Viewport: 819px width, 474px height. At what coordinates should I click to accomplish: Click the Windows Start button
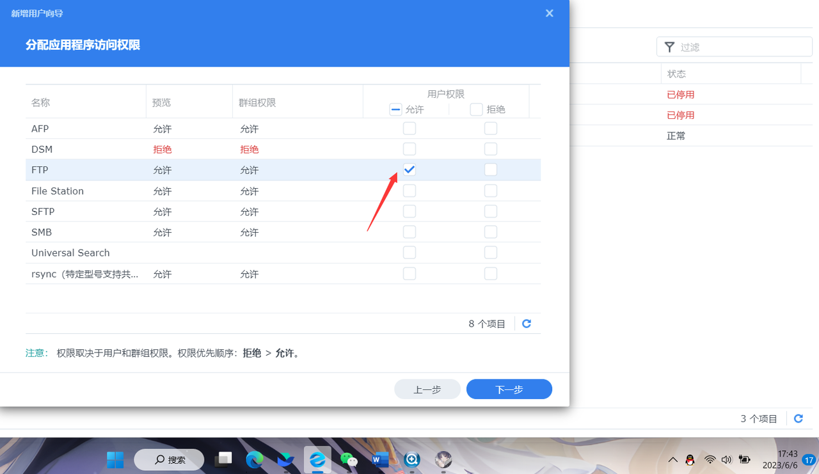(115, 459)
